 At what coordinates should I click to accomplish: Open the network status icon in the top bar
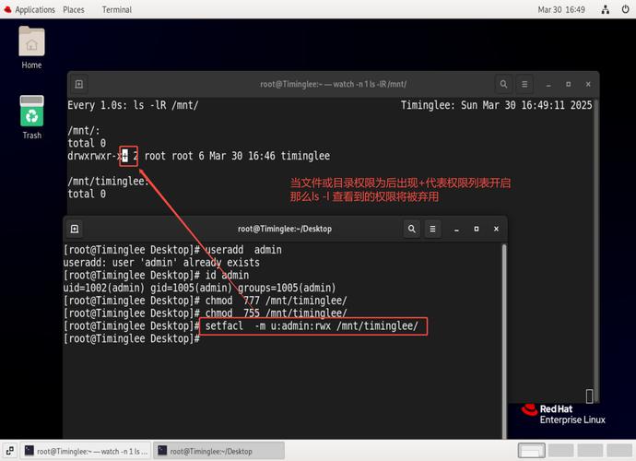coord(606,9)
